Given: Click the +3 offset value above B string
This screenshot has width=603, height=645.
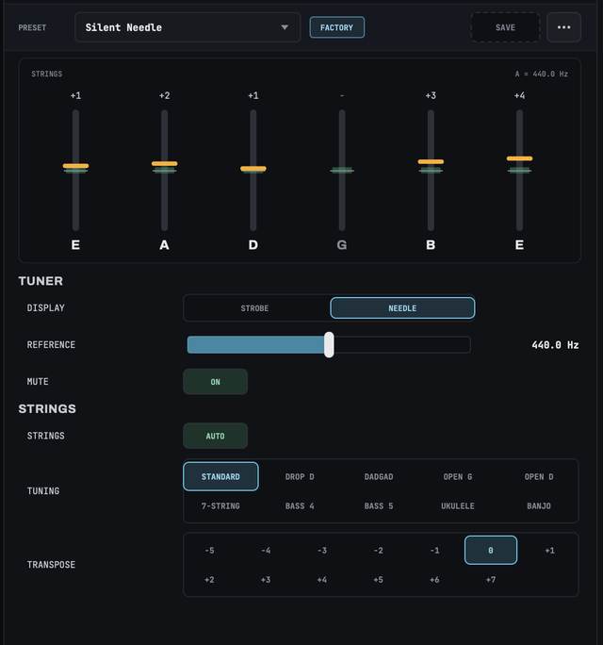Looking at the screenshot, I should [x=431, y=96].
